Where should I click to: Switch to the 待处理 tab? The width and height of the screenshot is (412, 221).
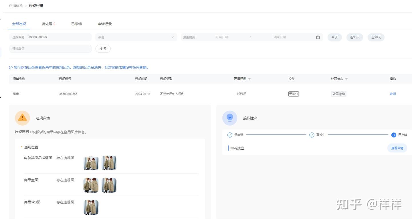tap(48, 24)
